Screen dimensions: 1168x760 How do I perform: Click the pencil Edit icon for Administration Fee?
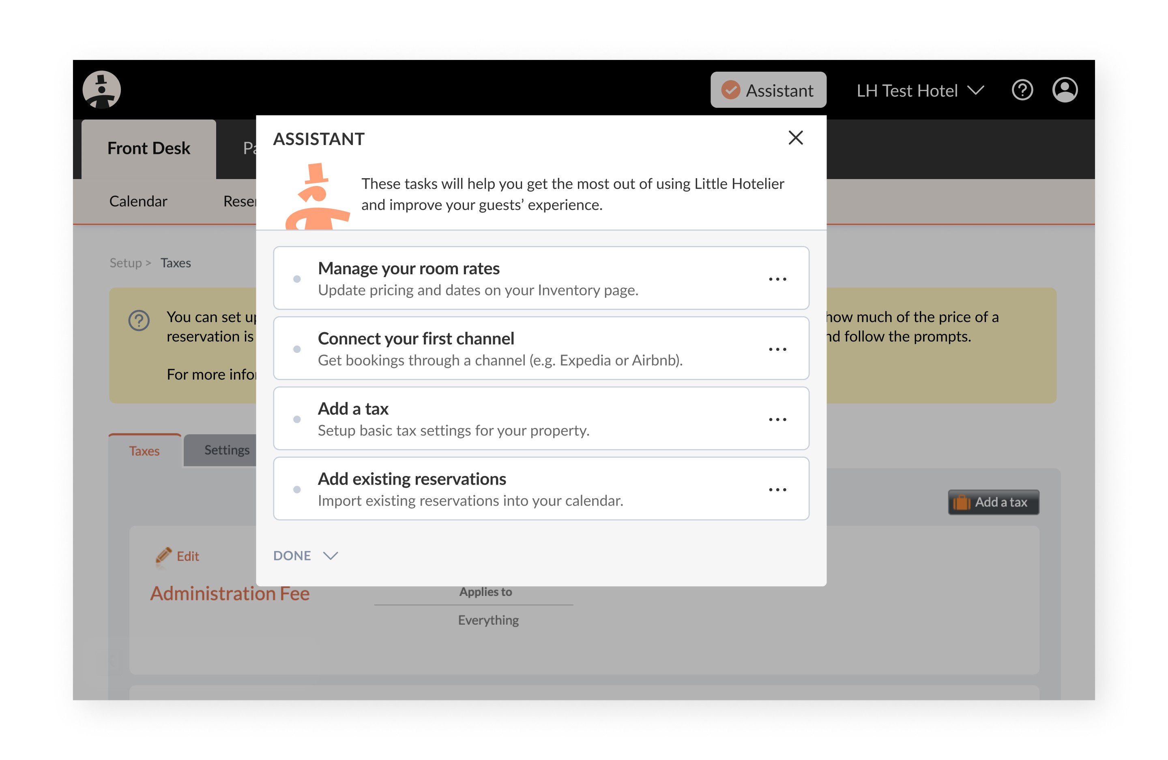(x=164, y=555)
